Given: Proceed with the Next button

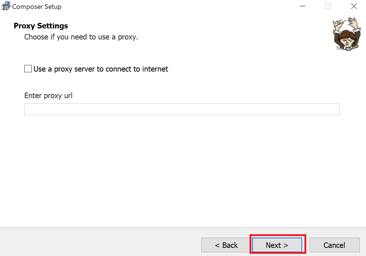Looking at the screenshot, I should pyautogui.click(x=277, y=245).
